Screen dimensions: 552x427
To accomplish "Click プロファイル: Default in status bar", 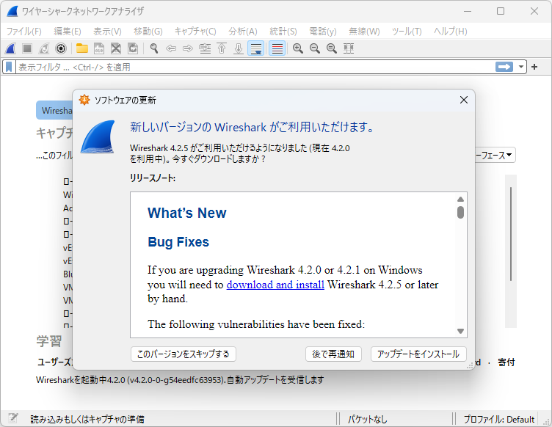I will coord(498,419).
